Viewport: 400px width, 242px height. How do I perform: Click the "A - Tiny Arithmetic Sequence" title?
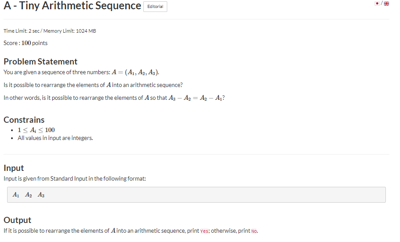click(72, 6)
